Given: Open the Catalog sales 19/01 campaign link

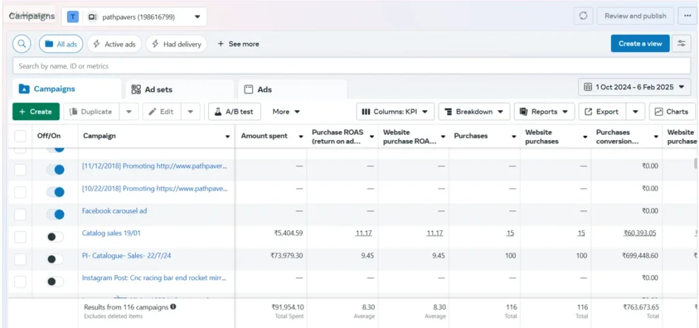Looking at the screenshot, I should pos(111,233).
